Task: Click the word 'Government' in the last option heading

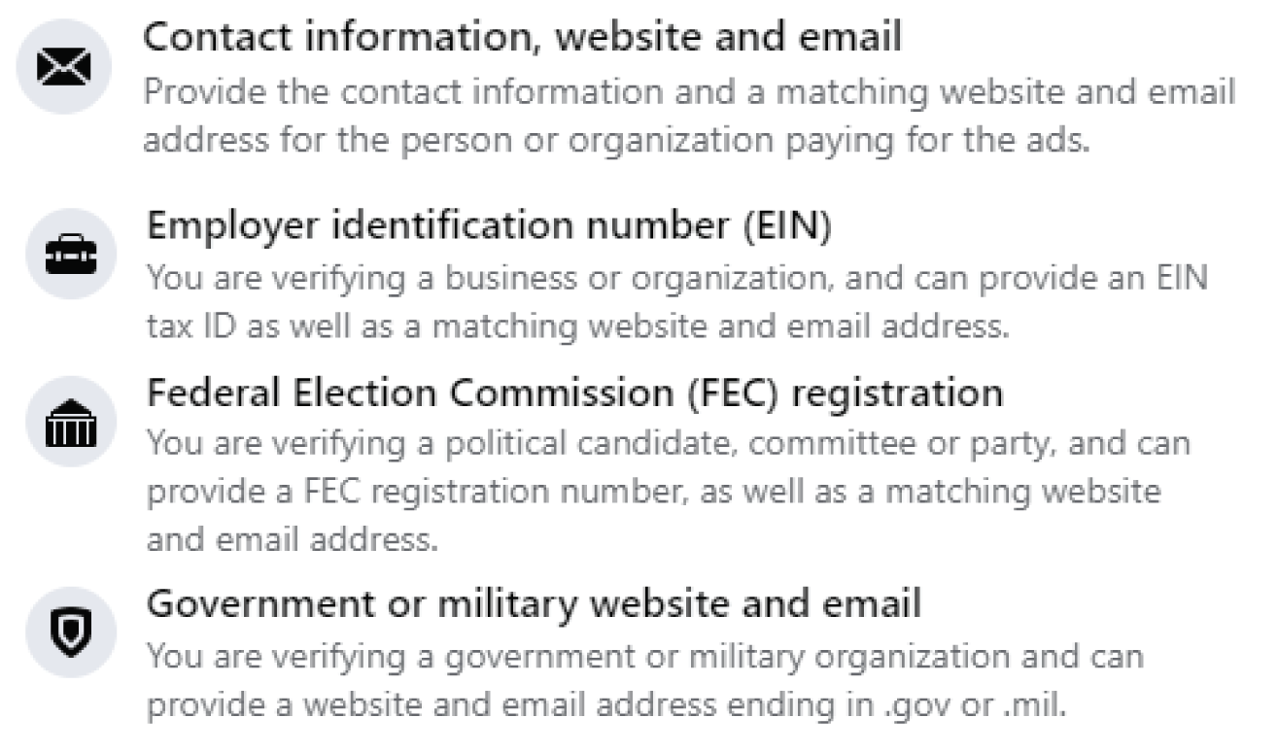Action: coord(249,603)
